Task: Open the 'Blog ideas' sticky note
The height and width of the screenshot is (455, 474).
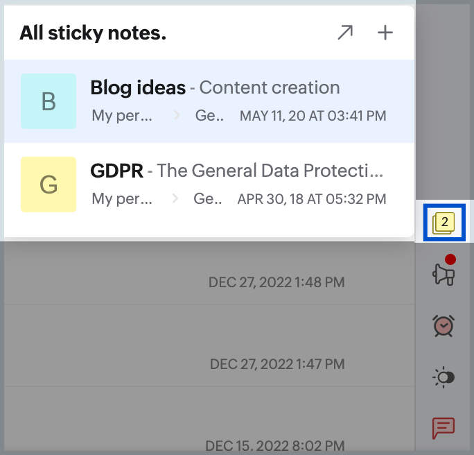Action: pyautogui.click(x=138, y=88)
